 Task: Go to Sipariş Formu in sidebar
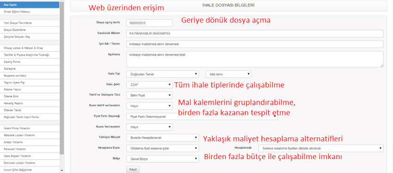(30, 62)
